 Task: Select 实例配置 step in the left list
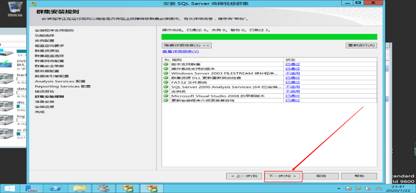tap(45, 40)
